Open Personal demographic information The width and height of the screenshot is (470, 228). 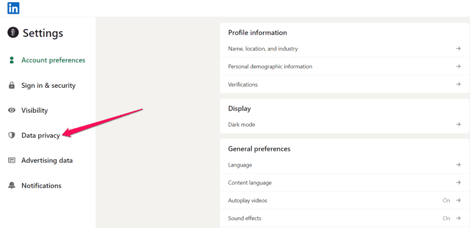coord(344,66)
